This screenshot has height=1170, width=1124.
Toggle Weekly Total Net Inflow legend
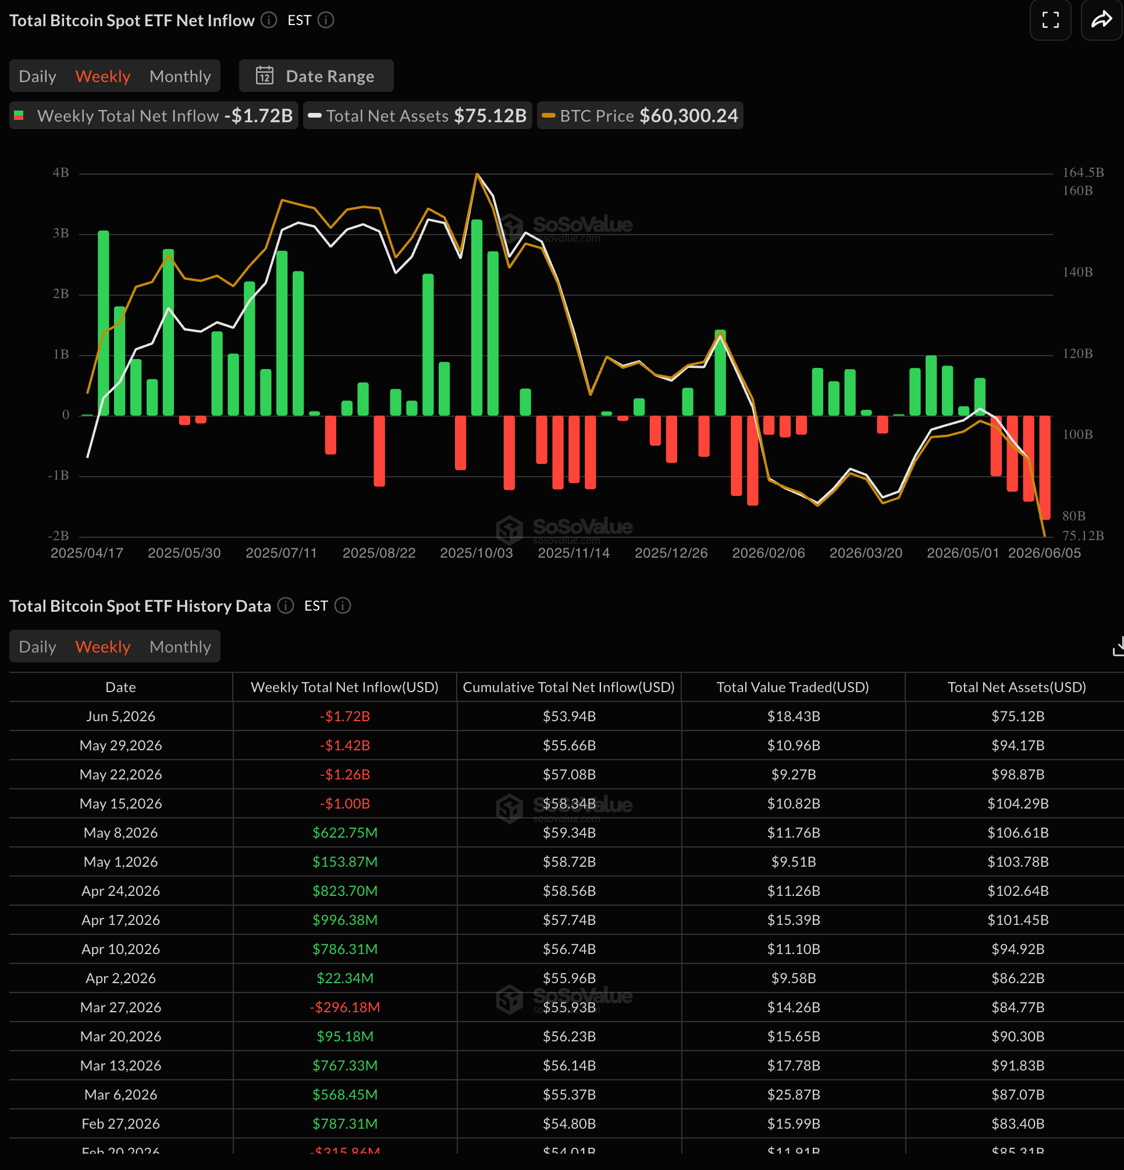[154, 116]
